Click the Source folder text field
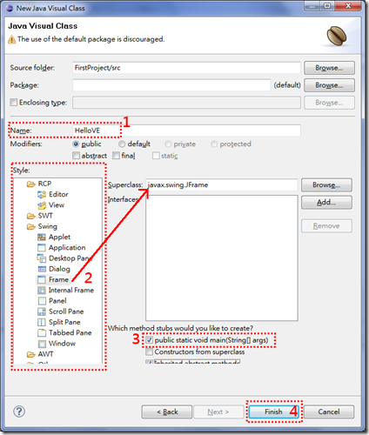Image resolution: width=369 pixels, height=435 pixels. (186, 68)
